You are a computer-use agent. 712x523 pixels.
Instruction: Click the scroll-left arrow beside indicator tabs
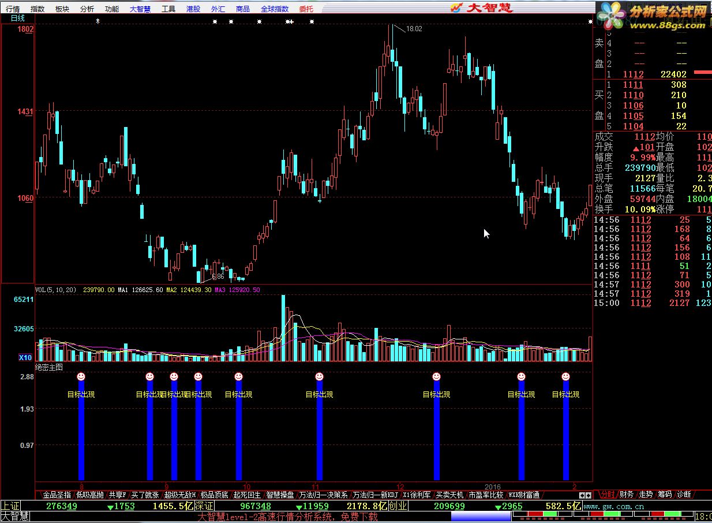(x=582, y=495)
